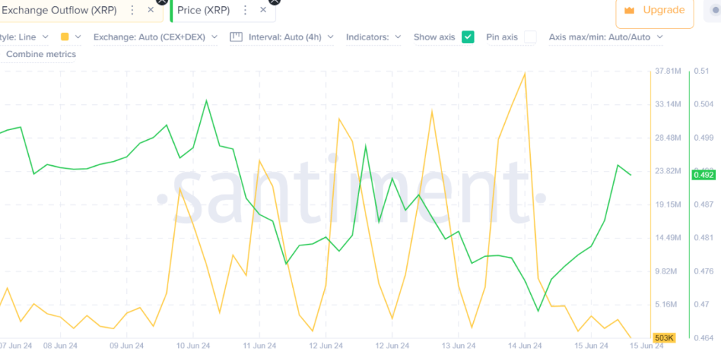The height and width of the screenshot is (358, 721).
Task: Remove the Price (XRP) metric tab
Action: tap(263, 10)
